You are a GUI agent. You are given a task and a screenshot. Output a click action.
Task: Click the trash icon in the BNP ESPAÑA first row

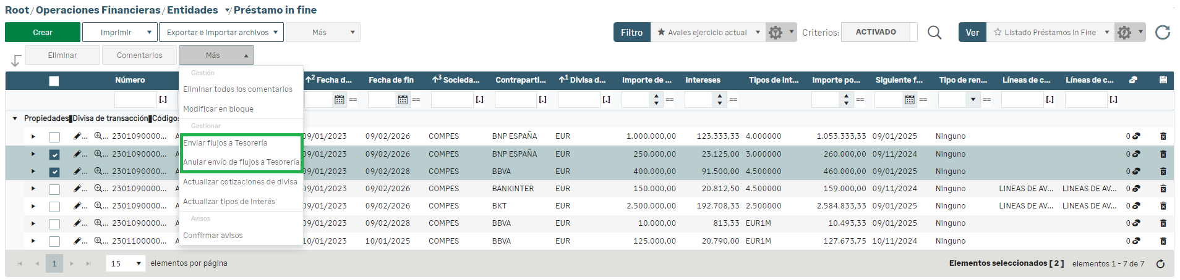(x=1163, y=136)
